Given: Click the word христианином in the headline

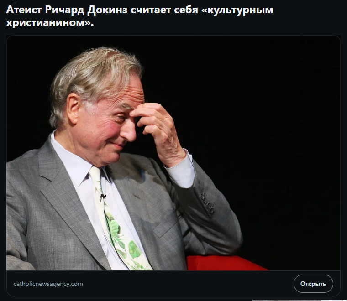Looking at the screenshot, I should 46,23.
